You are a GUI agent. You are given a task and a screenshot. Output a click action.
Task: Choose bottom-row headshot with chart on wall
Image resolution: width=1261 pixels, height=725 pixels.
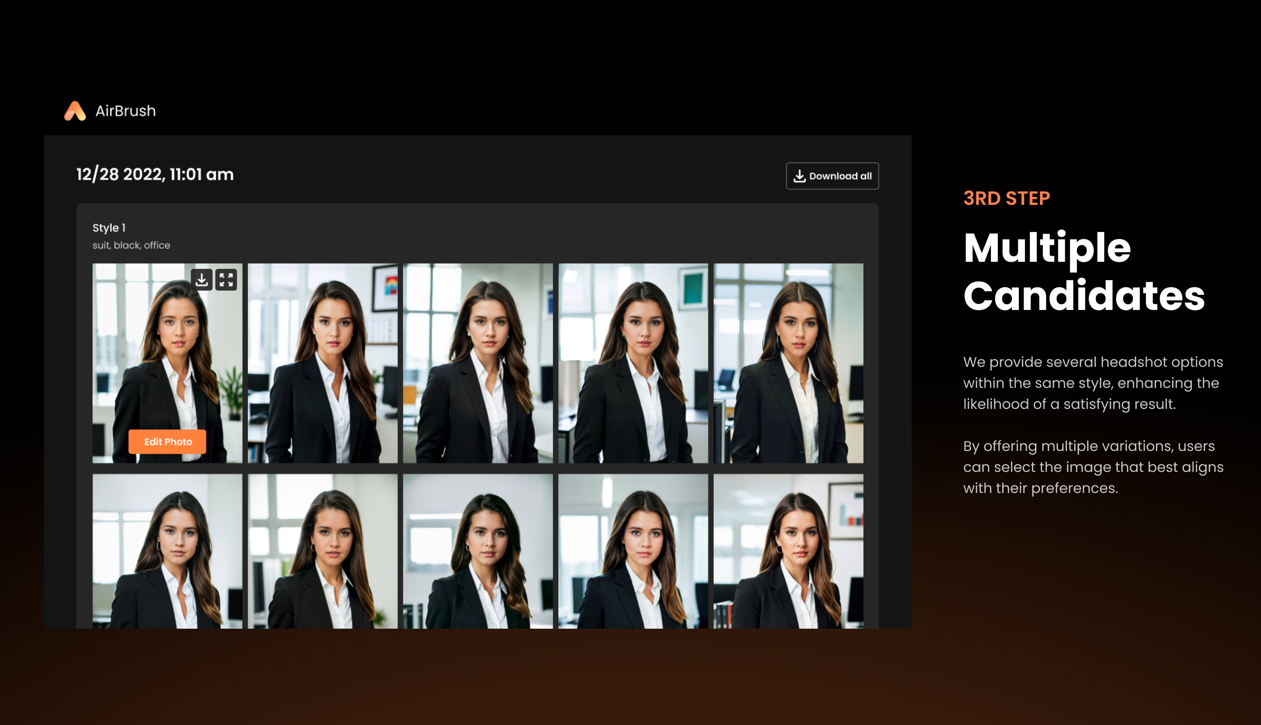click(x=788, y=551)
